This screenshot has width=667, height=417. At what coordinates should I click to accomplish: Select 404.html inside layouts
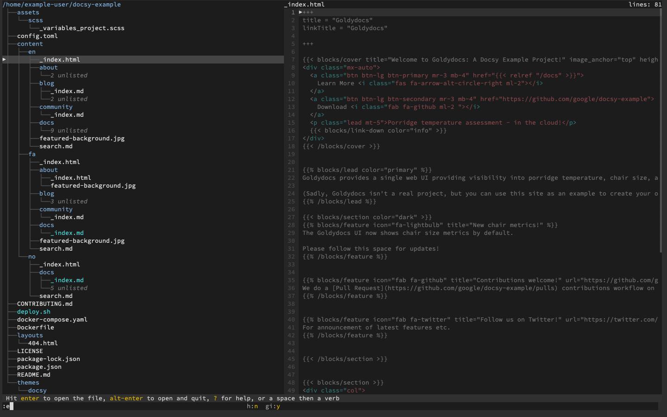(43, 343)
